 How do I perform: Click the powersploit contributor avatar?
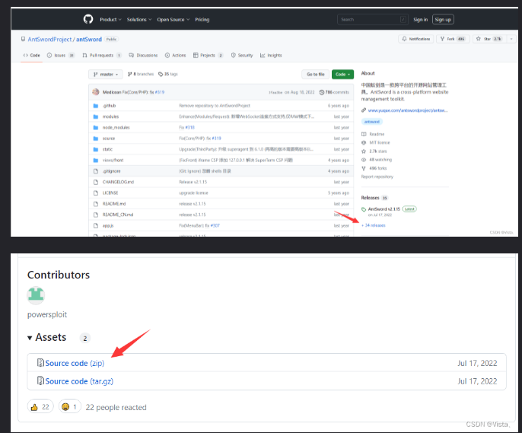point(36,295)
